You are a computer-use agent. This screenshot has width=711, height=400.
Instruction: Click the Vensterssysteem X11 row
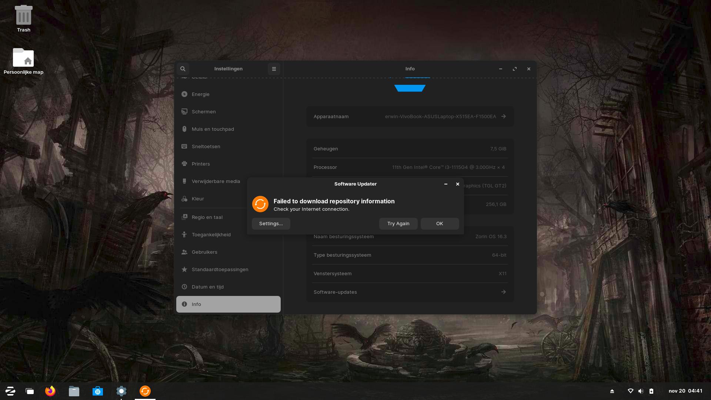pyautogui.click(x=410, y=273)
